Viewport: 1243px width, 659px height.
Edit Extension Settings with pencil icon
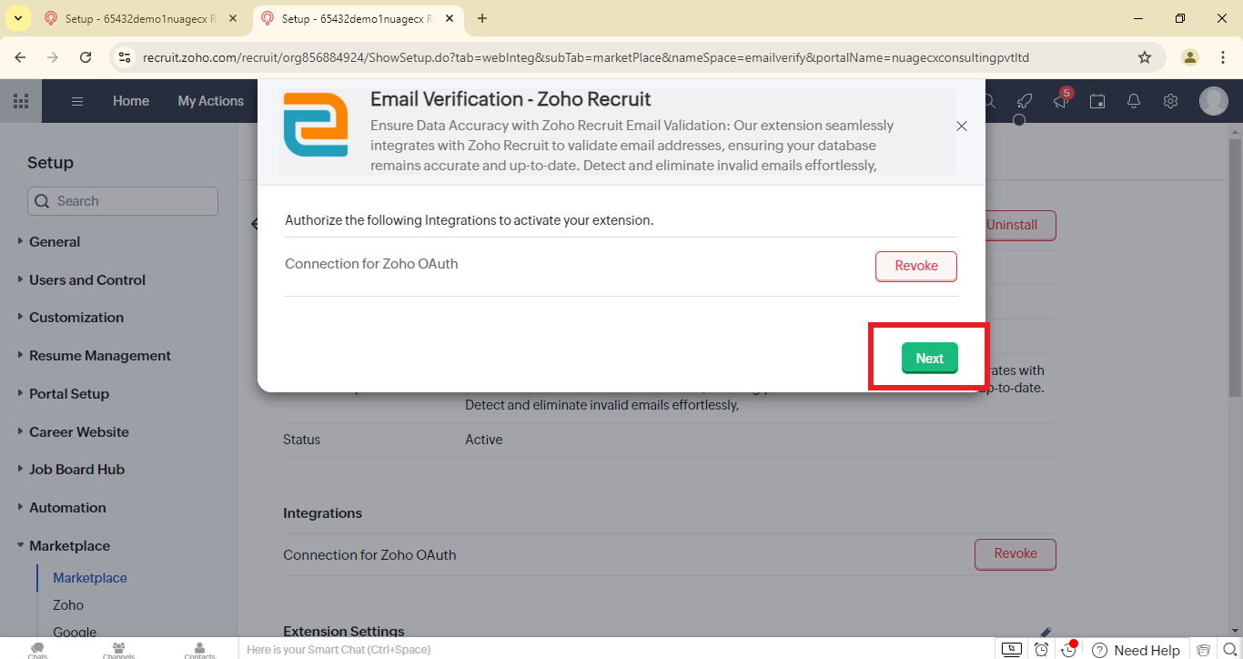click(1046, 632)
